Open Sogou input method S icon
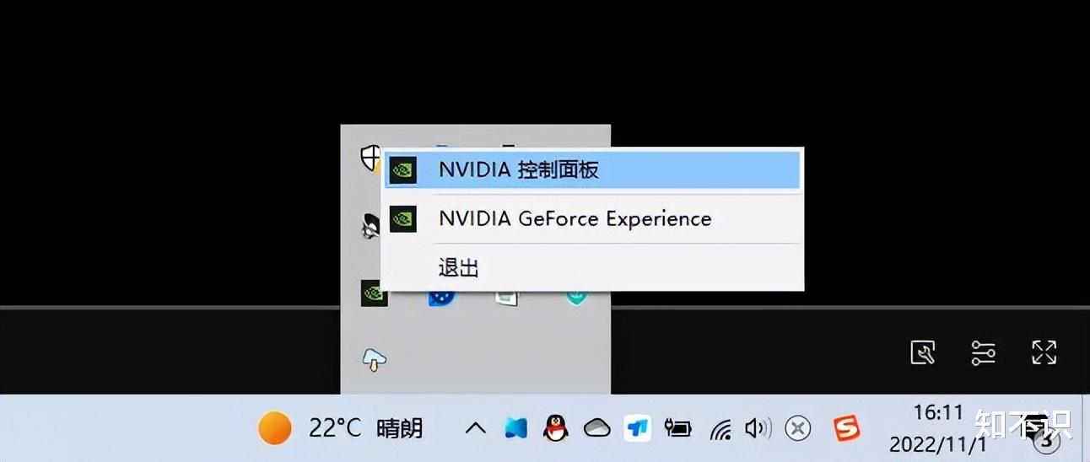This screenshot has height=462, width=1090. coord(846,428)
